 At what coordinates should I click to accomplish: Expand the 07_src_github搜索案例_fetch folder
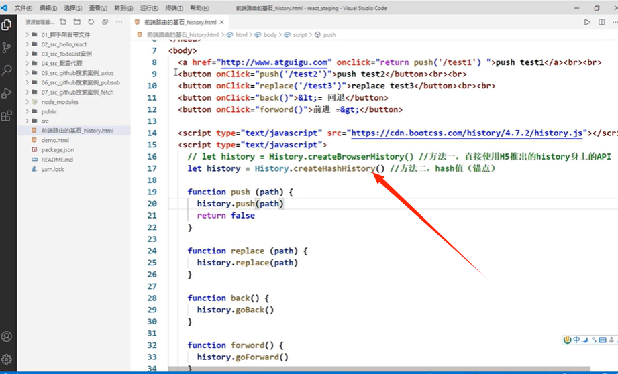[x=77, y=92]
